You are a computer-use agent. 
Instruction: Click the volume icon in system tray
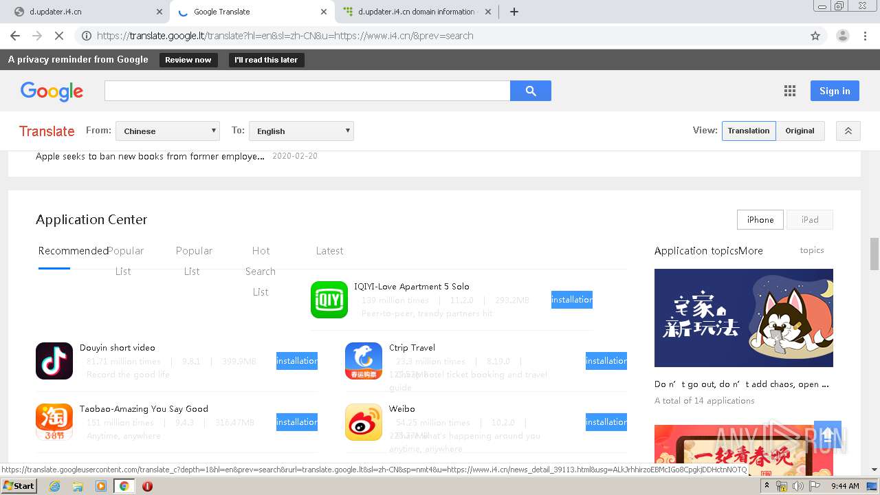797,486
